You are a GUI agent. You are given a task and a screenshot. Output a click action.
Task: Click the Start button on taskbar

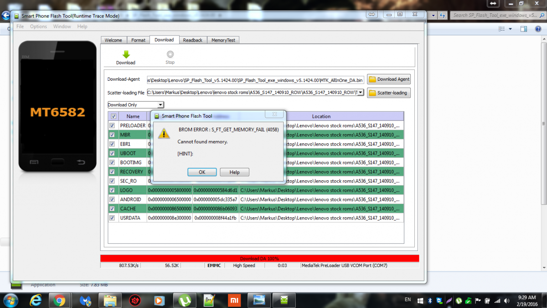[x=10, y=300]
